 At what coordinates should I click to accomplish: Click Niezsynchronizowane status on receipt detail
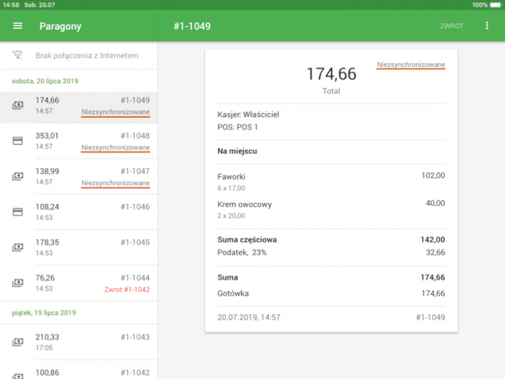pyautogui.click(x=411, y=65)
